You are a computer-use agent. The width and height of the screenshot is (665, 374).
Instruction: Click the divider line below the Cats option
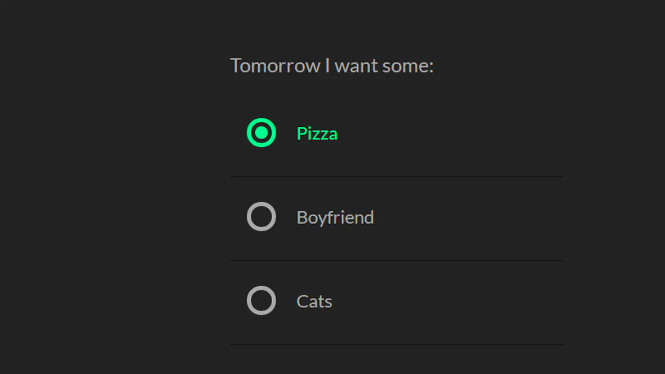396,344
